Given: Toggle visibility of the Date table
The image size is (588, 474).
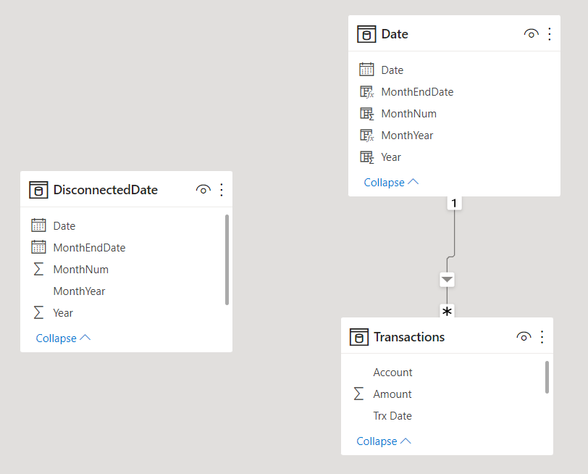Looking at the screenshot, I should 531,34.
